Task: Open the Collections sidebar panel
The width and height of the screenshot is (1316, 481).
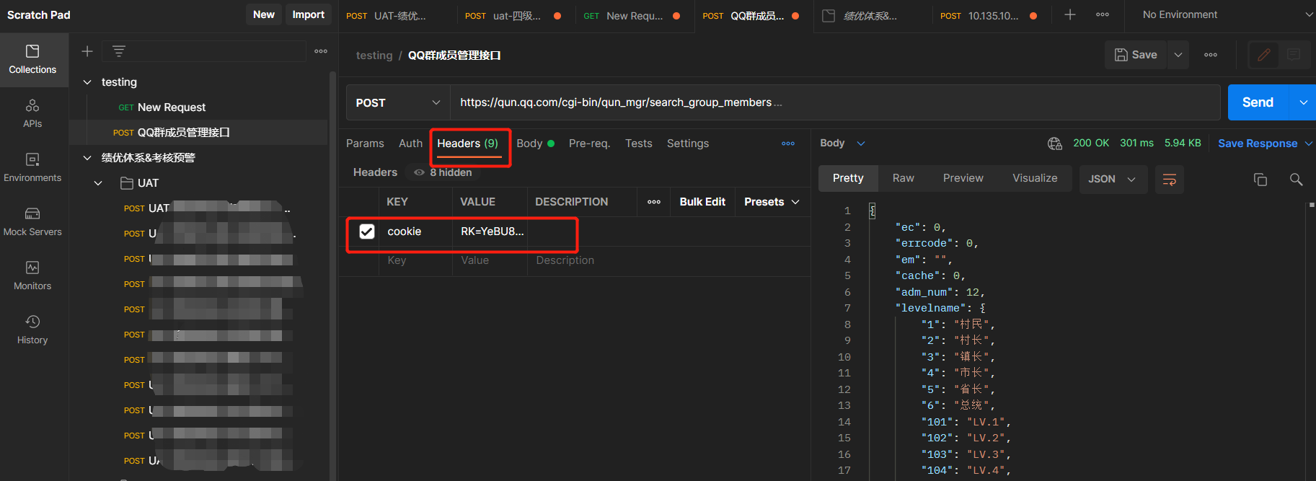Action: coord(32,60)
